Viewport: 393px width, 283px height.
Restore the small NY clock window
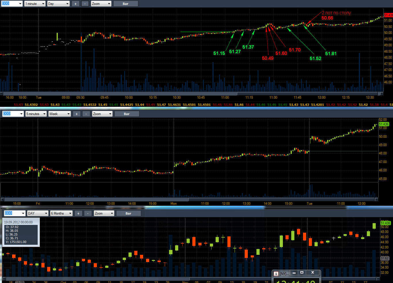302,272
